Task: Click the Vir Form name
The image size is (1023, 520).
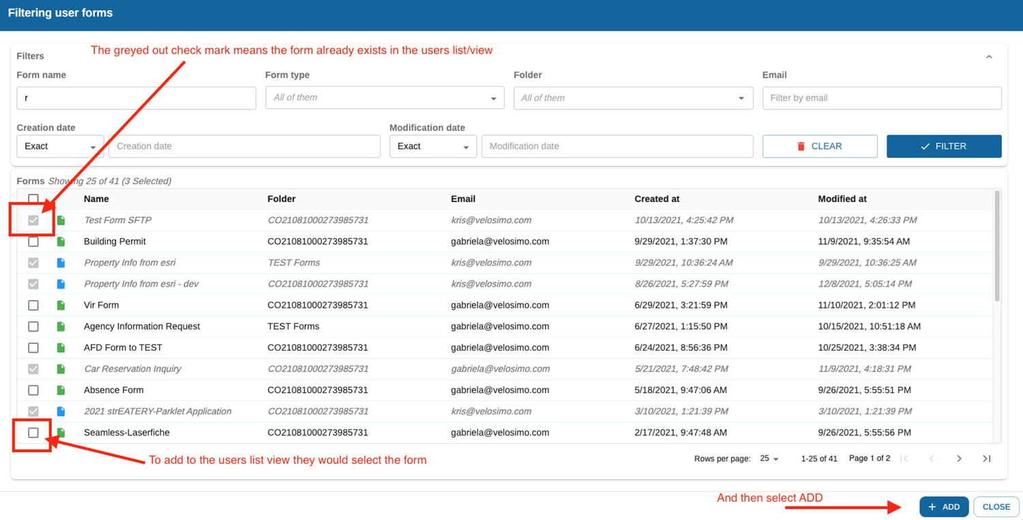Action: (x=101, y=305)
